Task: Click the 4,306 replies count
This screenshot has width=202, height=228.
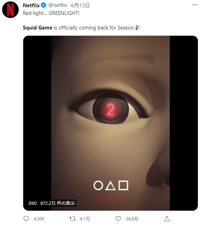Action: tap(39, 219)
